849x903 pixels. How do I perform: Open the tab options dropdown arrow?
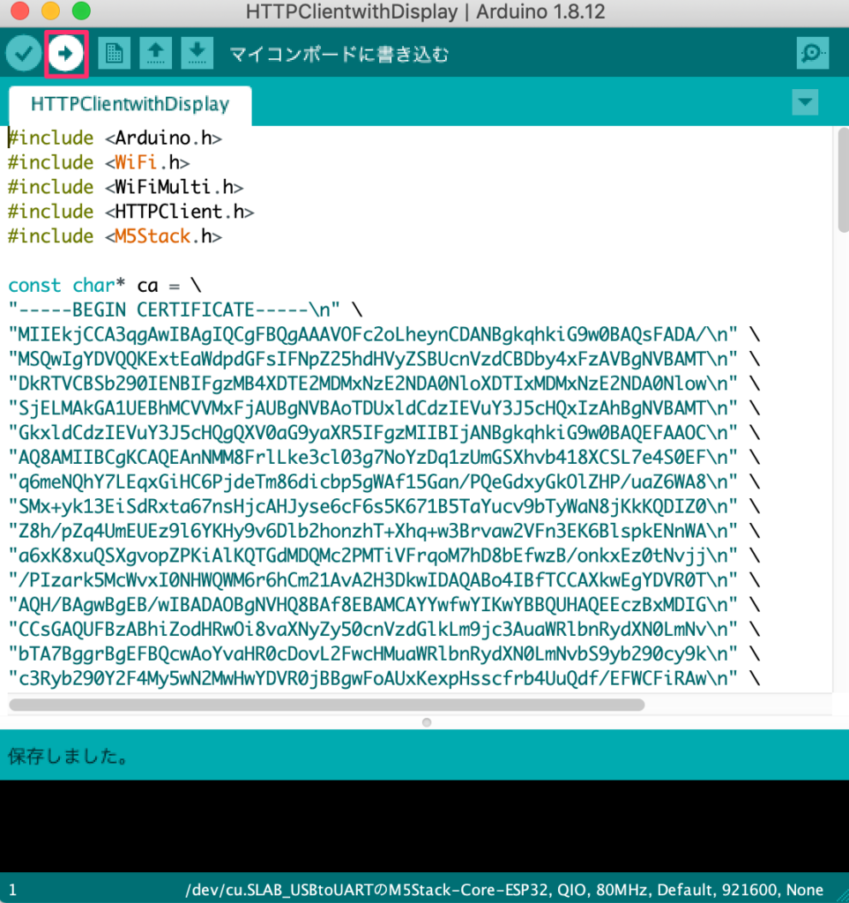coord(805,102)
